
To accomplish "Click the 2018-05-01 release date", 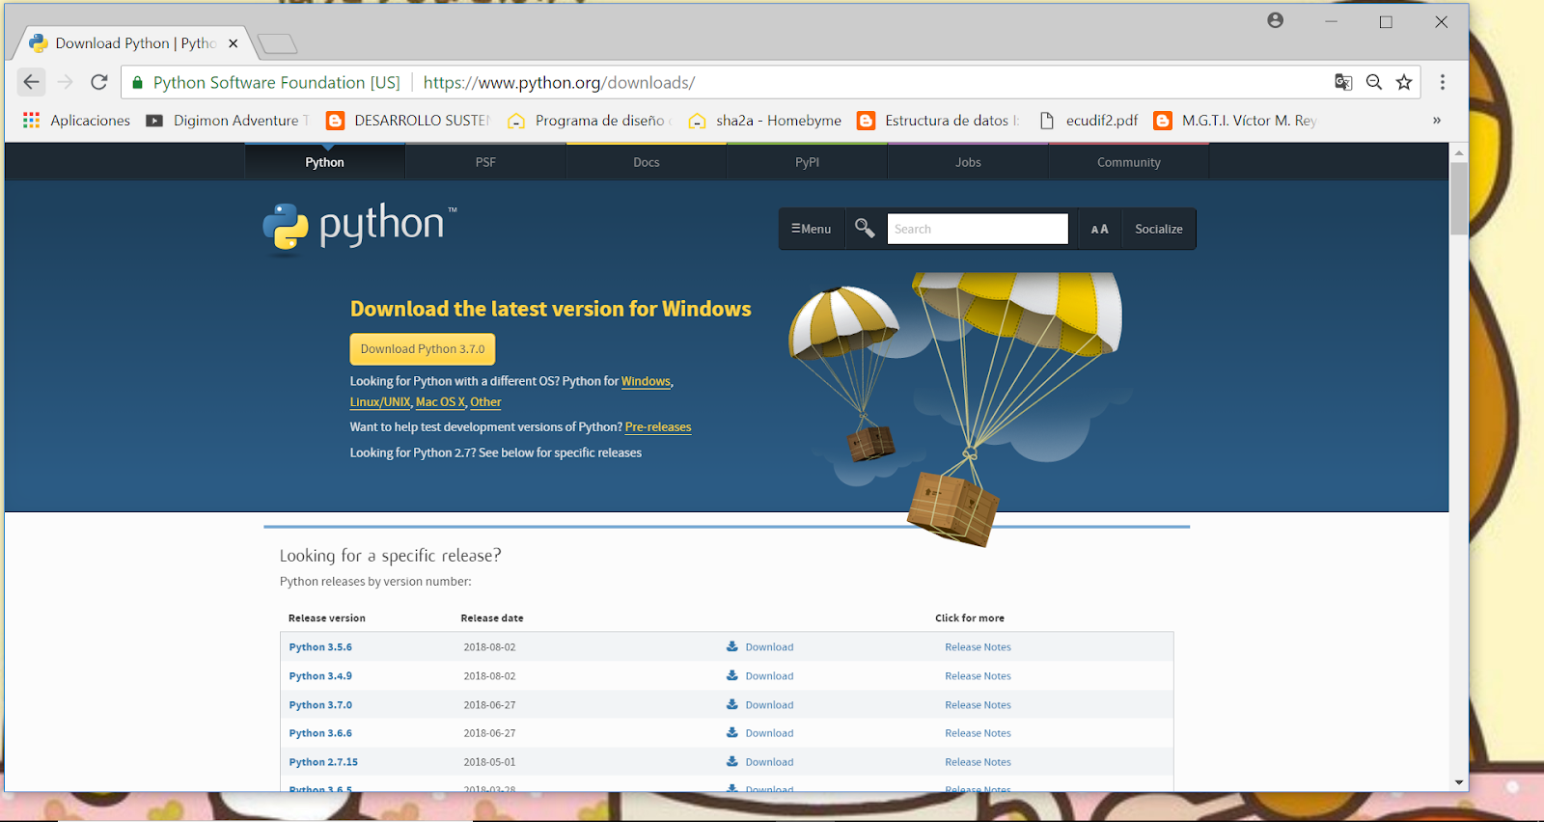I will 489,762.
